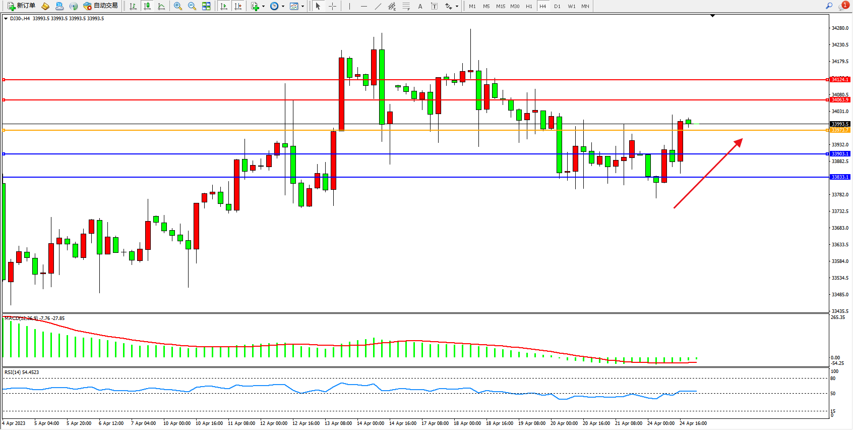Open the periodicity clock dropdown arrow
The image size is (853, 430).
[283, 7]
